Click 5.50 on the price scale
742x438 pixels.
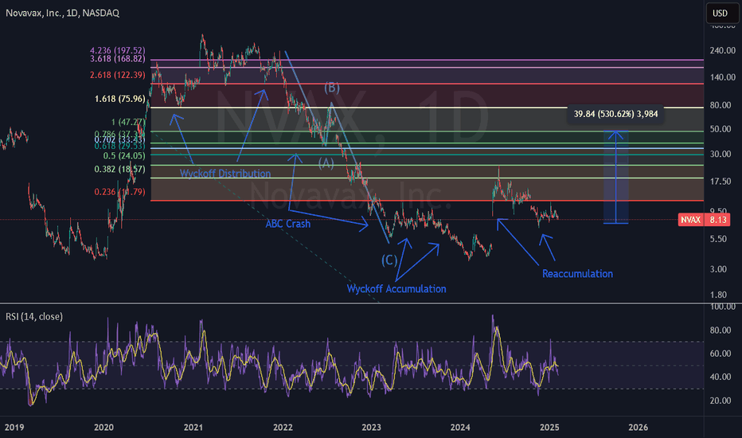pos(718,239)
